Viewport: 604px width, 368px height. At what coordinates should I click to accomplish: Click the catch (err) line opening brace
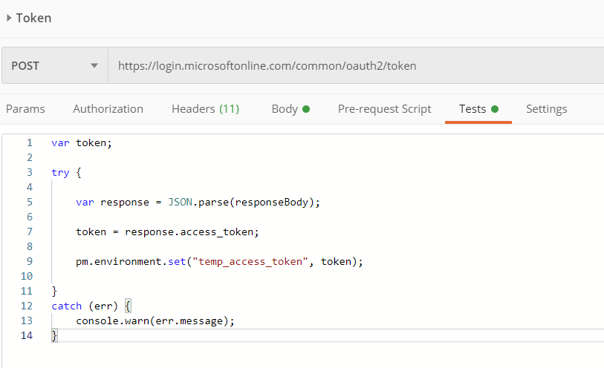(x=128, y=306)
